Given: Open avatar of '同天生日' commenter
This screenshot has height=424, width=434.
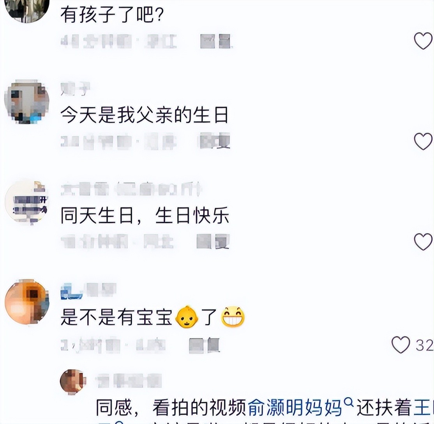Looking at the screenshot, I should tap(27, 202).
